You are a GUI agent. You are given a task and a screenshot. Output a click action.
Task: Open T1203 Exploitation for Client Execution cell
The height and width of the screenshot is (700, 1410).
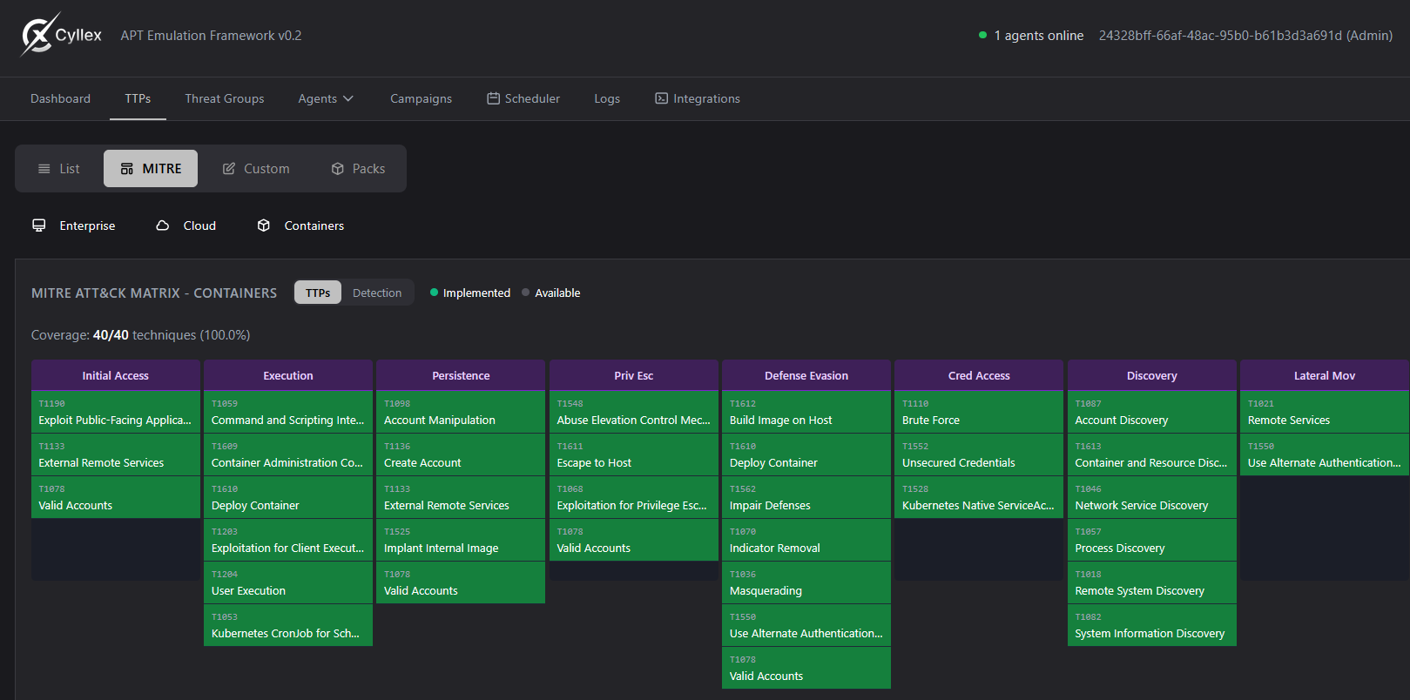[288, 540]
